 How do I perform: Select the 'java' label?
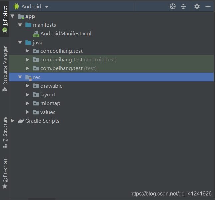pos(38,43)
